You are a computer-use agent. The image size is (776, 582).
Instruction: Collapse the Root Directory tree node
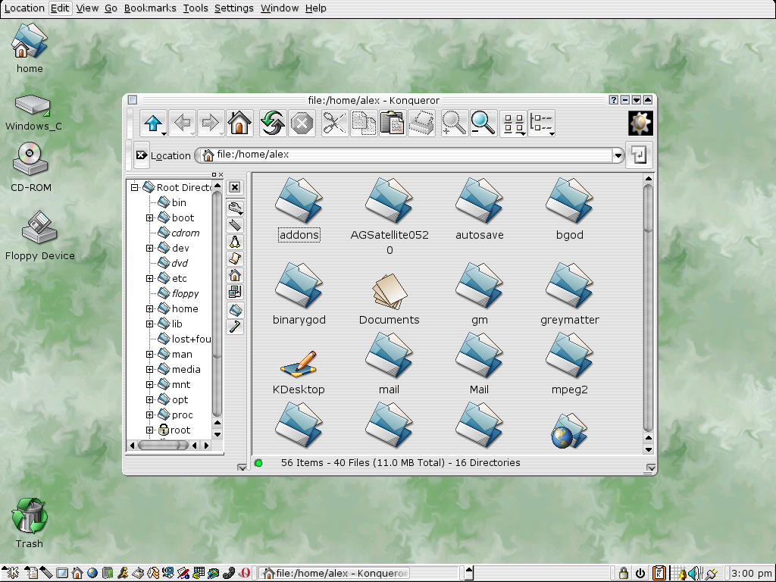(134, 188)
